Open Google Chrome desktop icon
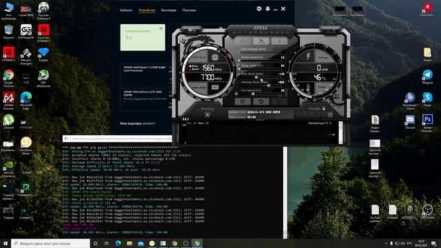 click(8, 78)
